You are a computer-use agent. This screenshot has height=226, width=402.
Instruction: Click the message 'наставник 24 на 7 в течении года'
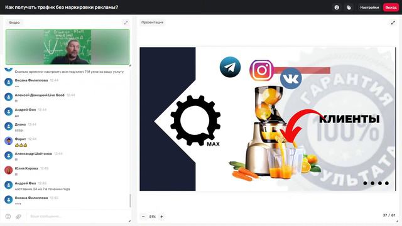point(42,189)
